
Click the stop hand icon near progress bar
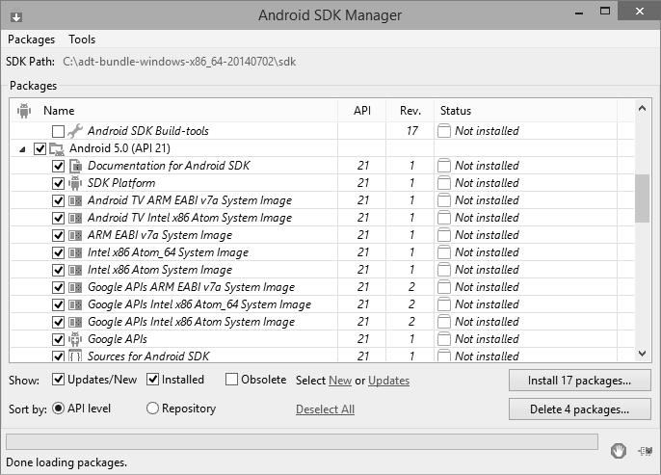click(x=619, y=450)
